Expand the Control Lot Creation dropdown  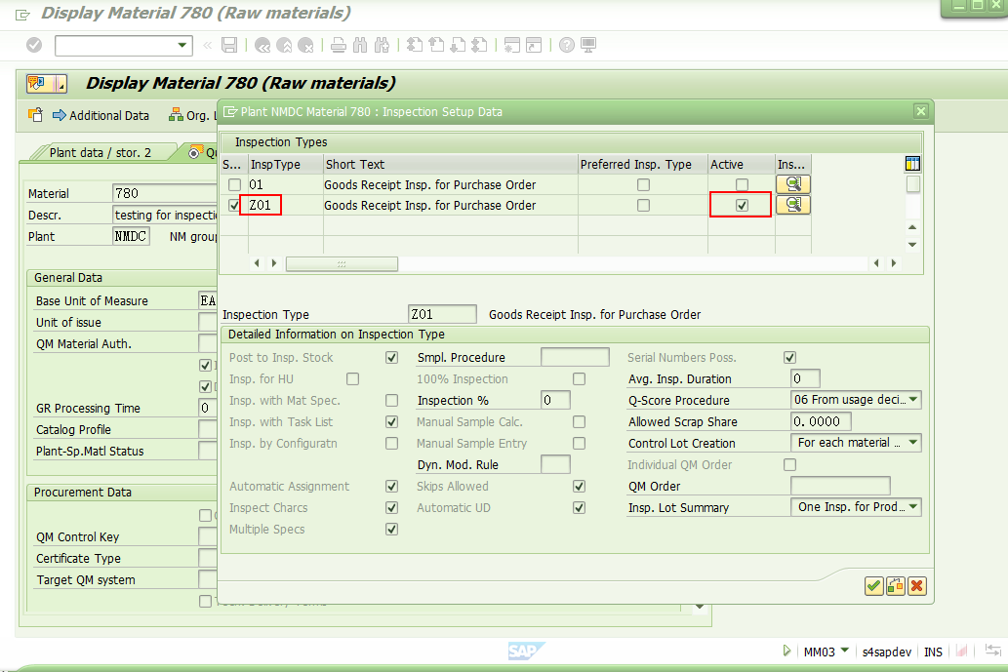[x=914, y=443]
